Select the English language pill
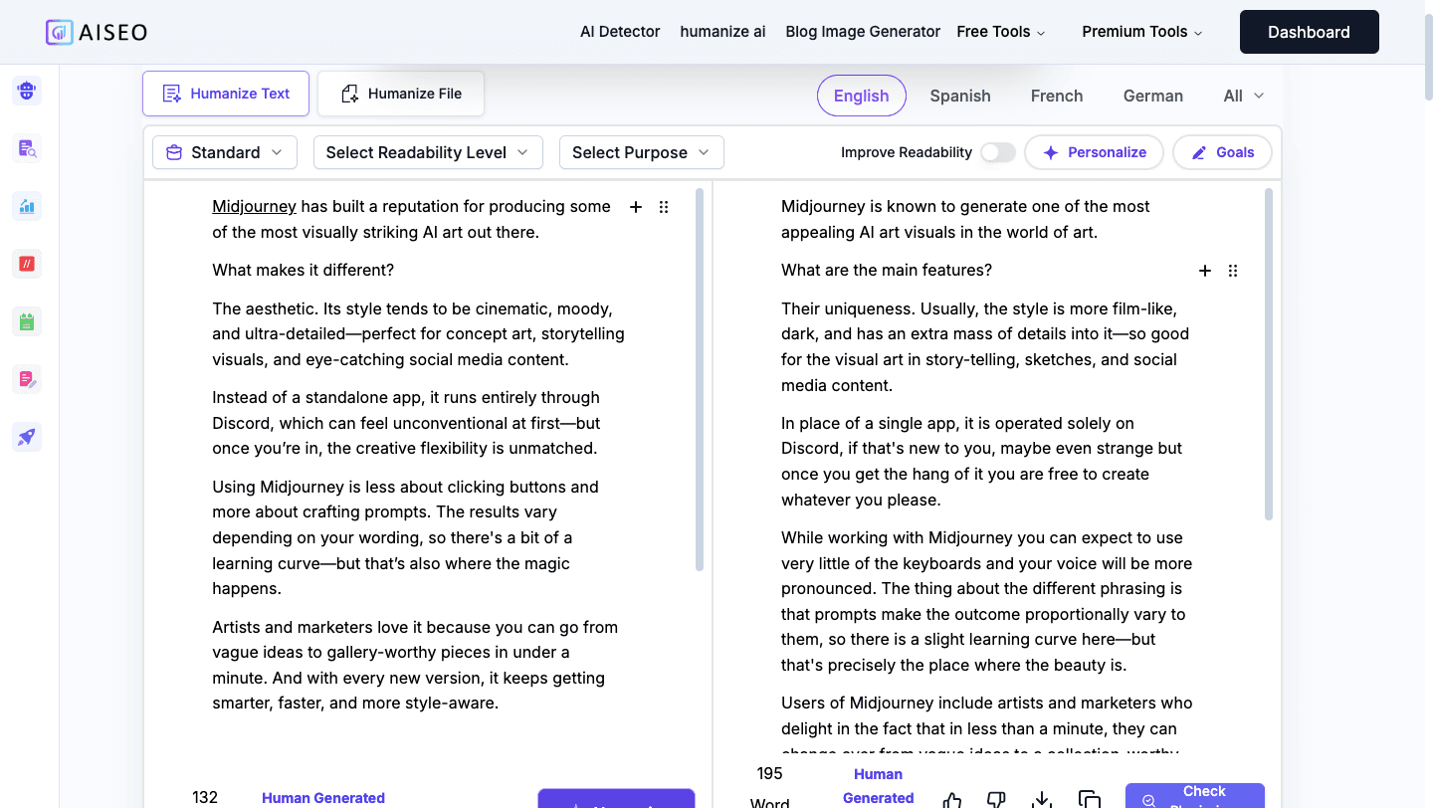 (862, 96)
